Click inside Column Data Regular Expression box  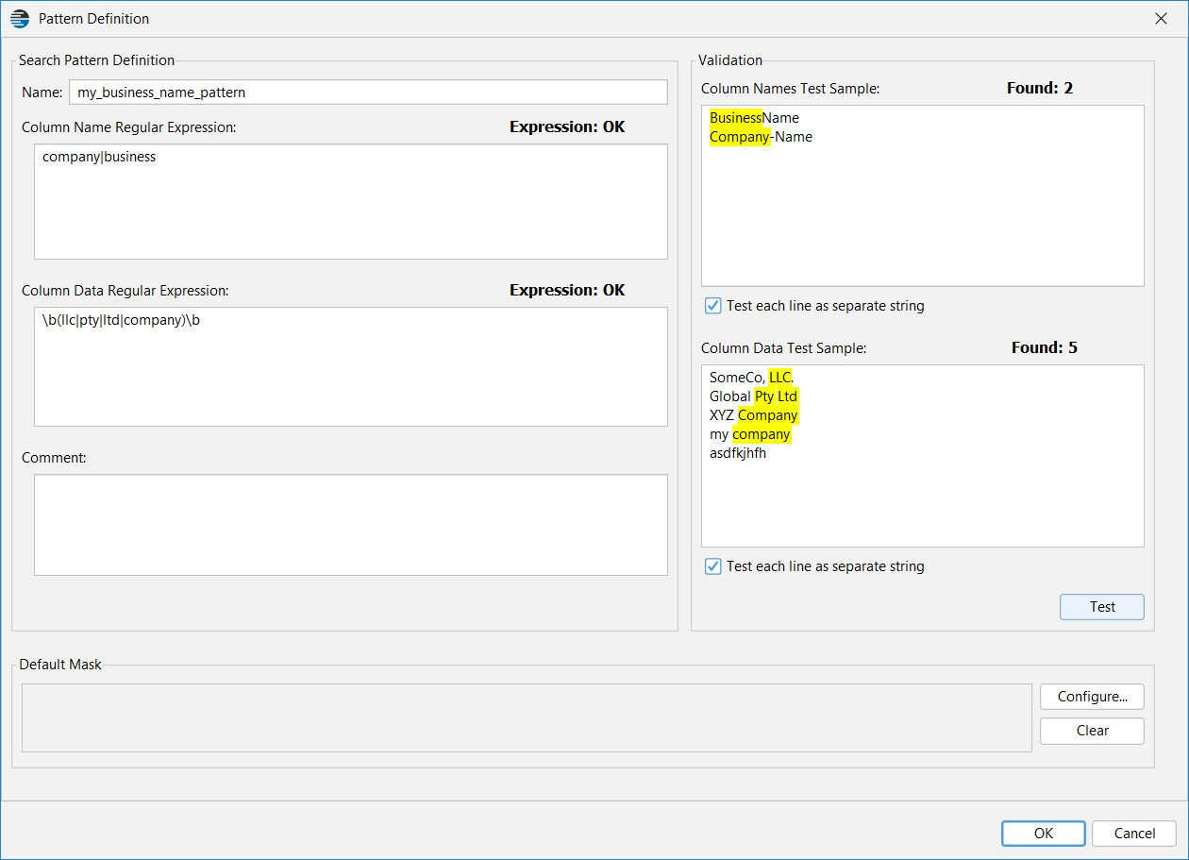(x=351, y=367)
